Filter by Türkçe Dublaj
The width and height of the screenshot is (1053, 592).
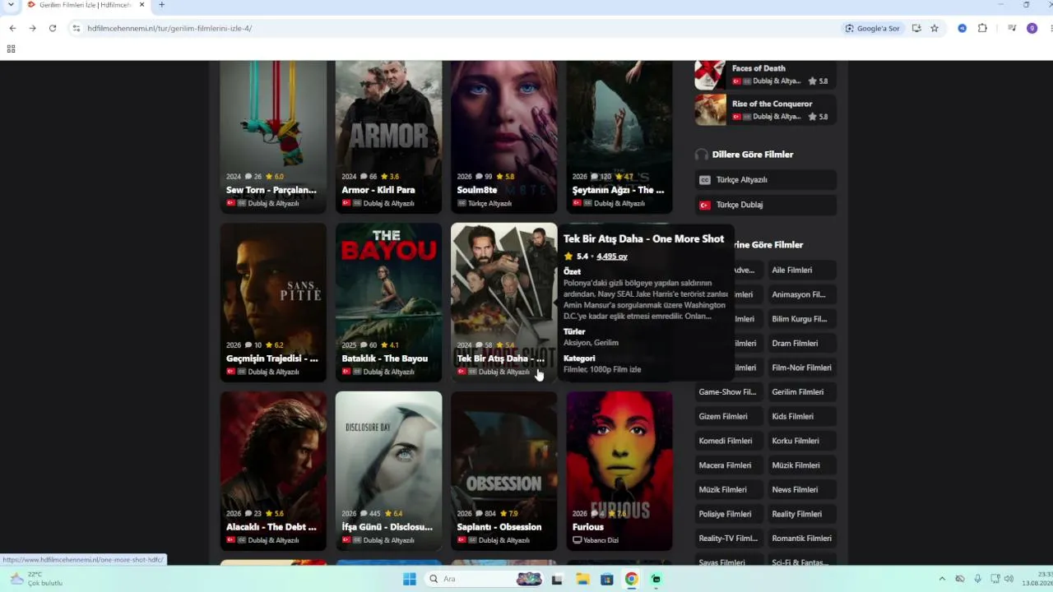tap(765, 205)
